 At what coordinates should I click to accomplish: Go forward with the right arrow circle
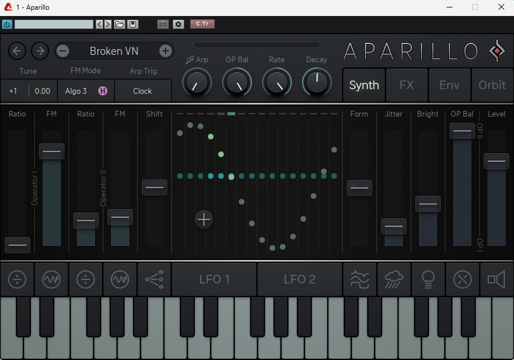point(40,51)
